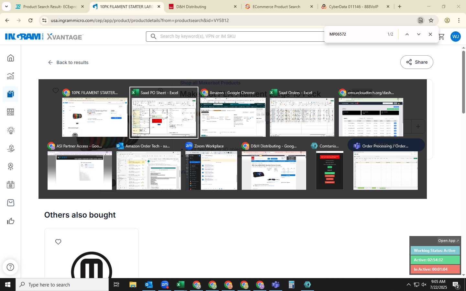Go to next find result
This screenshot has height=291, width=466.
pyautogui.click(x=419, y=34)
